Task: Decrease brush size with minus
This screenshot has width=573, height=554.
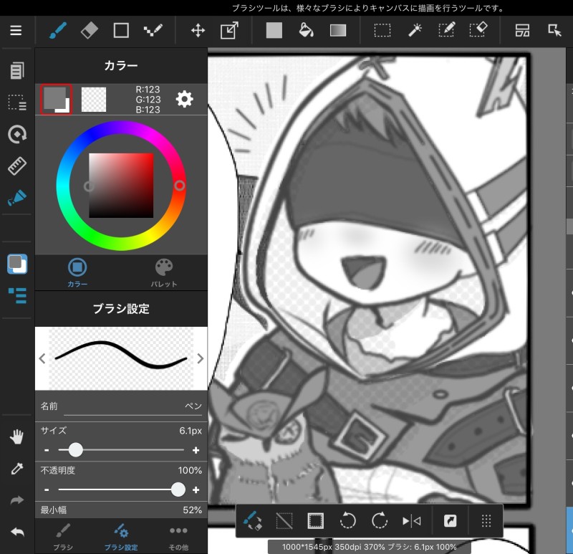Action: [47, 450]
